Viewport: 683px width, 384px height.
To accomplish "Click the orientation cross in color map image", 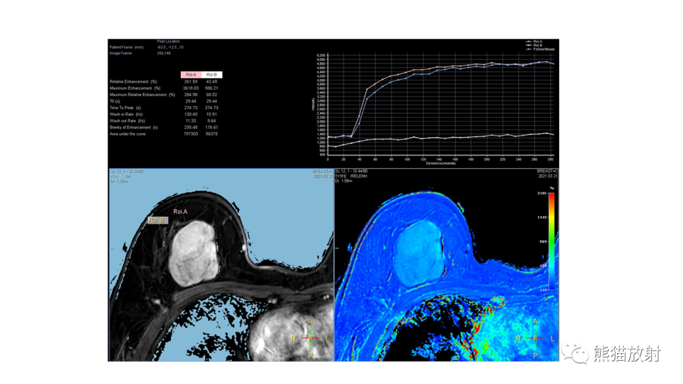I will 536,338.
